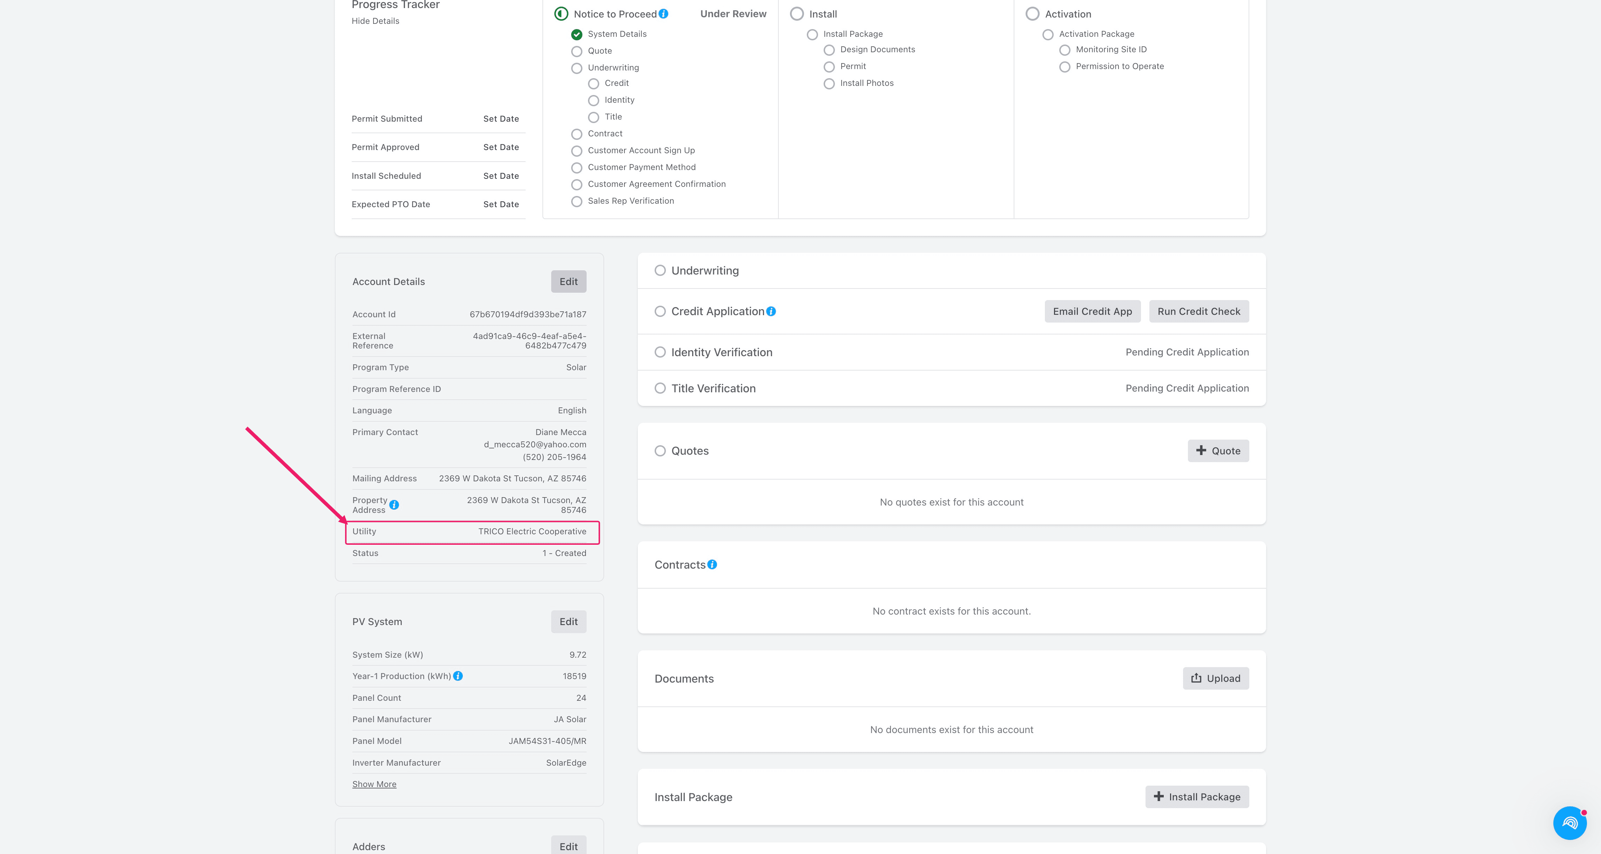The width and height of the screenshot is (1601, 854).
Task: Click status value 1 - Created
Action: pyautogui.click(x=564, y=553)
